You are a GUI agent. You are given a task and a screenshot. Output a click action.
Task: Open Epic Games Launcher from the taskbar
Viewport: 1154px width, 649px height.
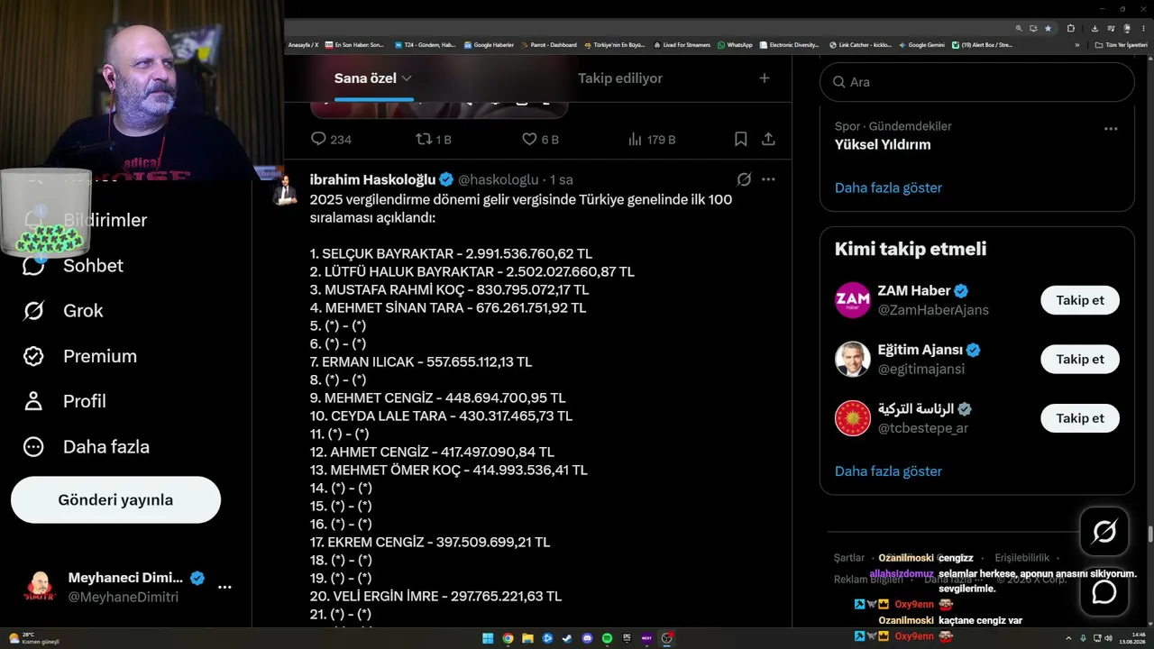(627, 638)
